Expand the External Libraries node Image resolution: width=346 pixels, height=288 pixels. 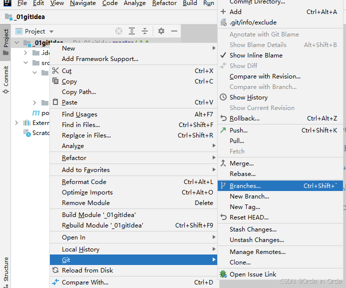(x=17, y=123)
